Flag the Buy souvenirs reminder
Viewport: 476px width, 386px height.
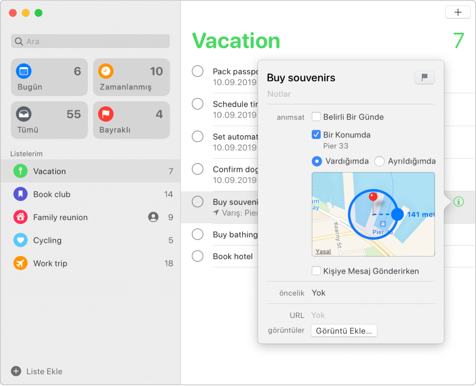[x=424, y=77]
